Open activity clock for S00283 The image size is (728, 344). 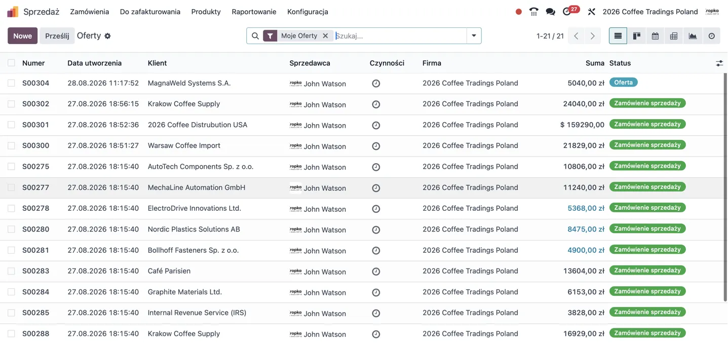(x=376, y=272)
